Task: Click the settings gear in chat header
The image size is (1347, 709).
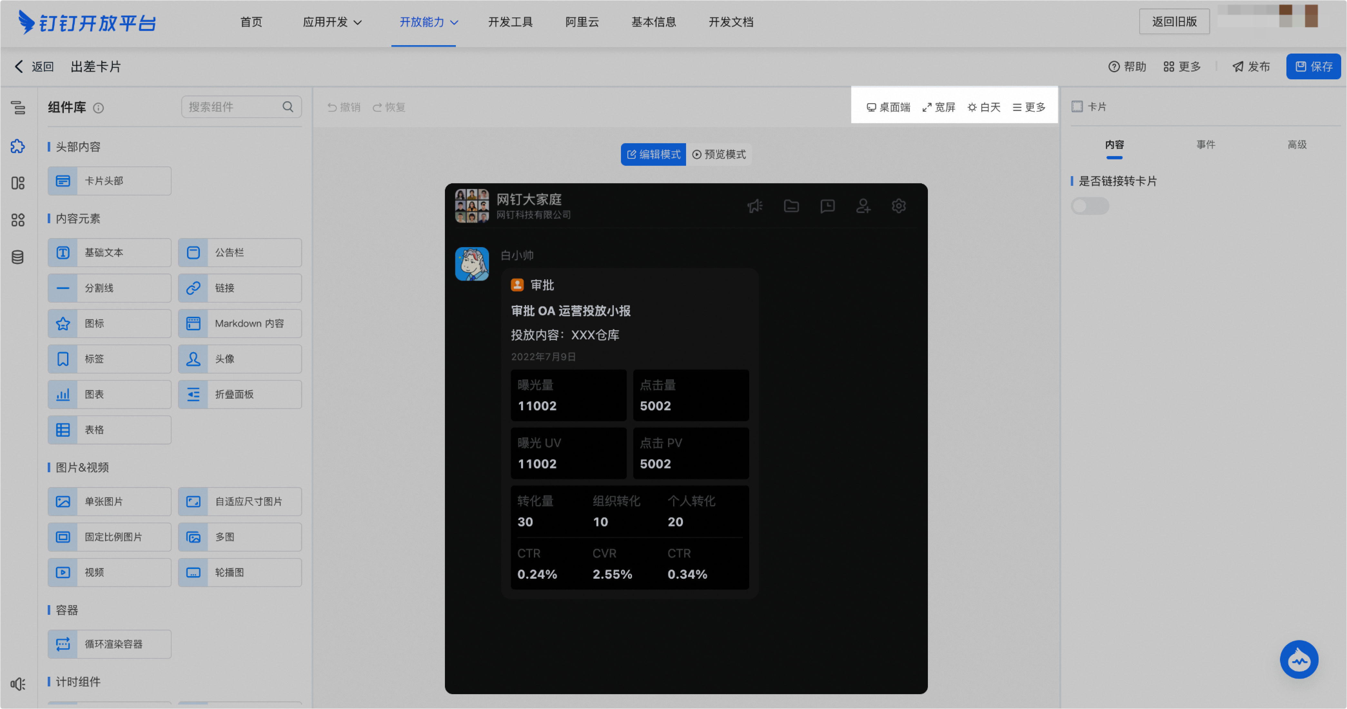Action: (x=898, y=206)
